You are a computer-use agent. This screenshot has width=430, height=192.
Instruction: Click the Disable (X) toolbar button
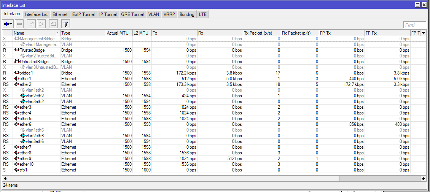coord(41,24)
